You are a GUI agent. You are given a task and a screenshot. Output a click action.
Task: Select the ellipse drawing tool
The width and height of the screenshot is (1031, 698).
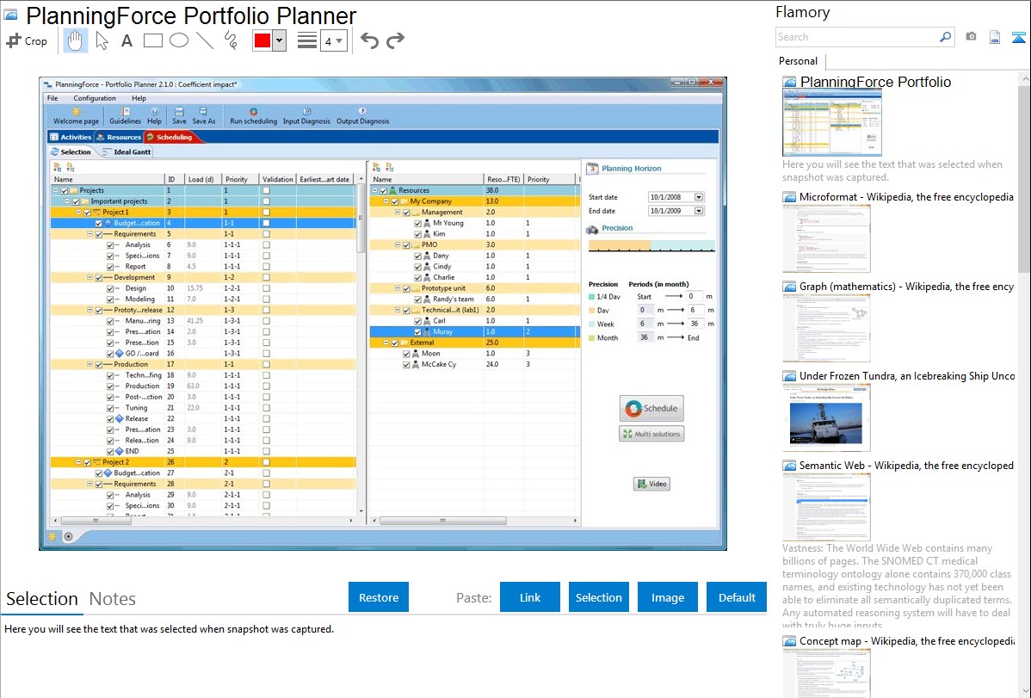pyautogui.click(x=179, y=40)
